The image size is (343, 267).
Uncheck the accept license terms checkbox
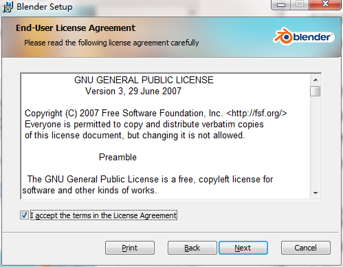(24, 215)
